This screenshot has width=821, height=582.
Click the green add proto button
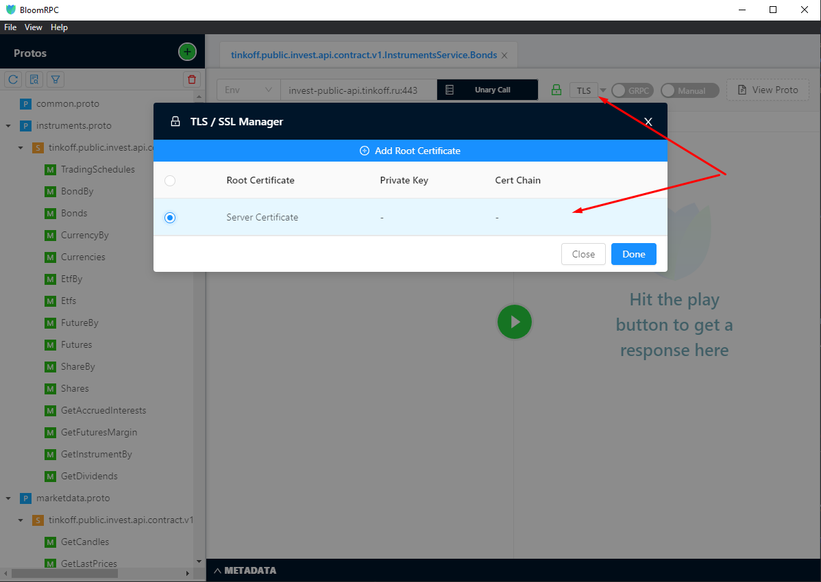(187, 52)
